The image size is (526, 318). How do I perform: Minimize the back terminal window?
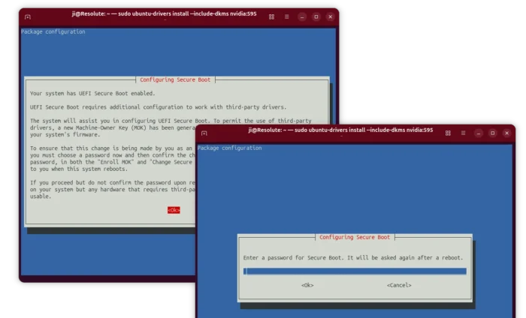pos(302,16)
